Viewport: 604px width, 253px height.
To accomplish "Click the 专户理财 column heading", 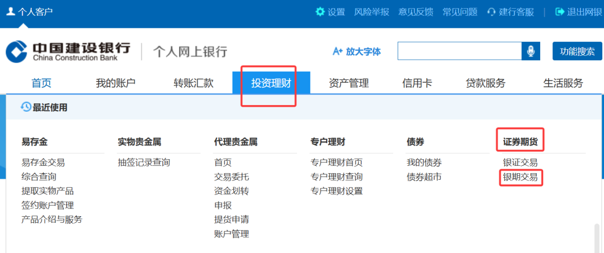I will (x=328, y=142).
